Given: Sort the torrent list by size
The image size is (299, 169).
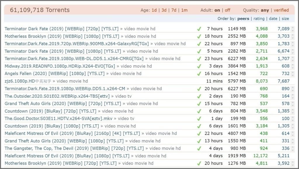Looking at the screenshot, I should coord(286,18).
